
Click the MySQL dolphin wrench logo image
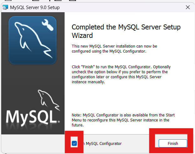[x=33, y=40]
